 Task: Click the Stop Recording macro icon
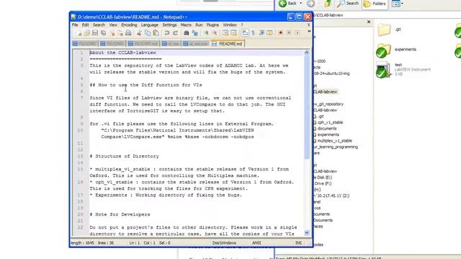pyautogui.click(x=289, y=33)
